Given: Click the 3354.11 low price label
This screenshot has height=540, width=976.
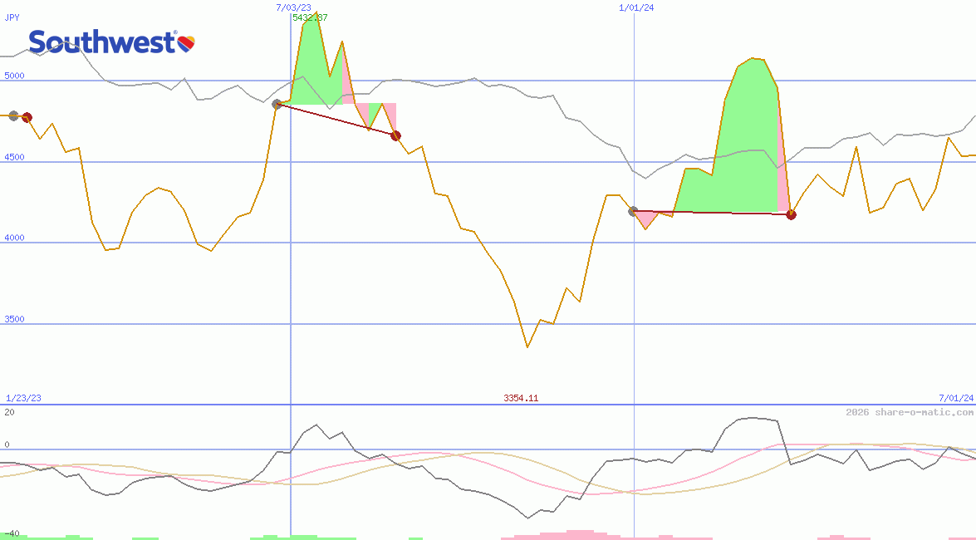Looking at the screenshot, I should click(521, 398).
